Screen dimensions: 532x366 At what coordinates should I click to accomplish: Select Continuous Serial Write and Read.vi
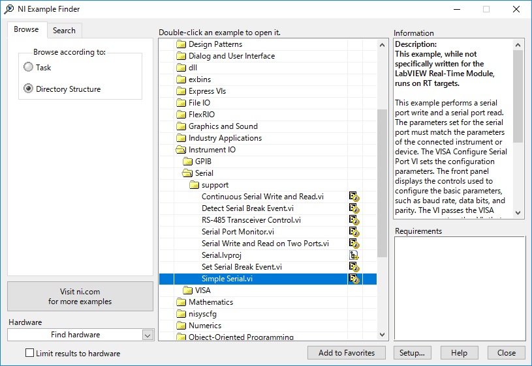[262, 197]
